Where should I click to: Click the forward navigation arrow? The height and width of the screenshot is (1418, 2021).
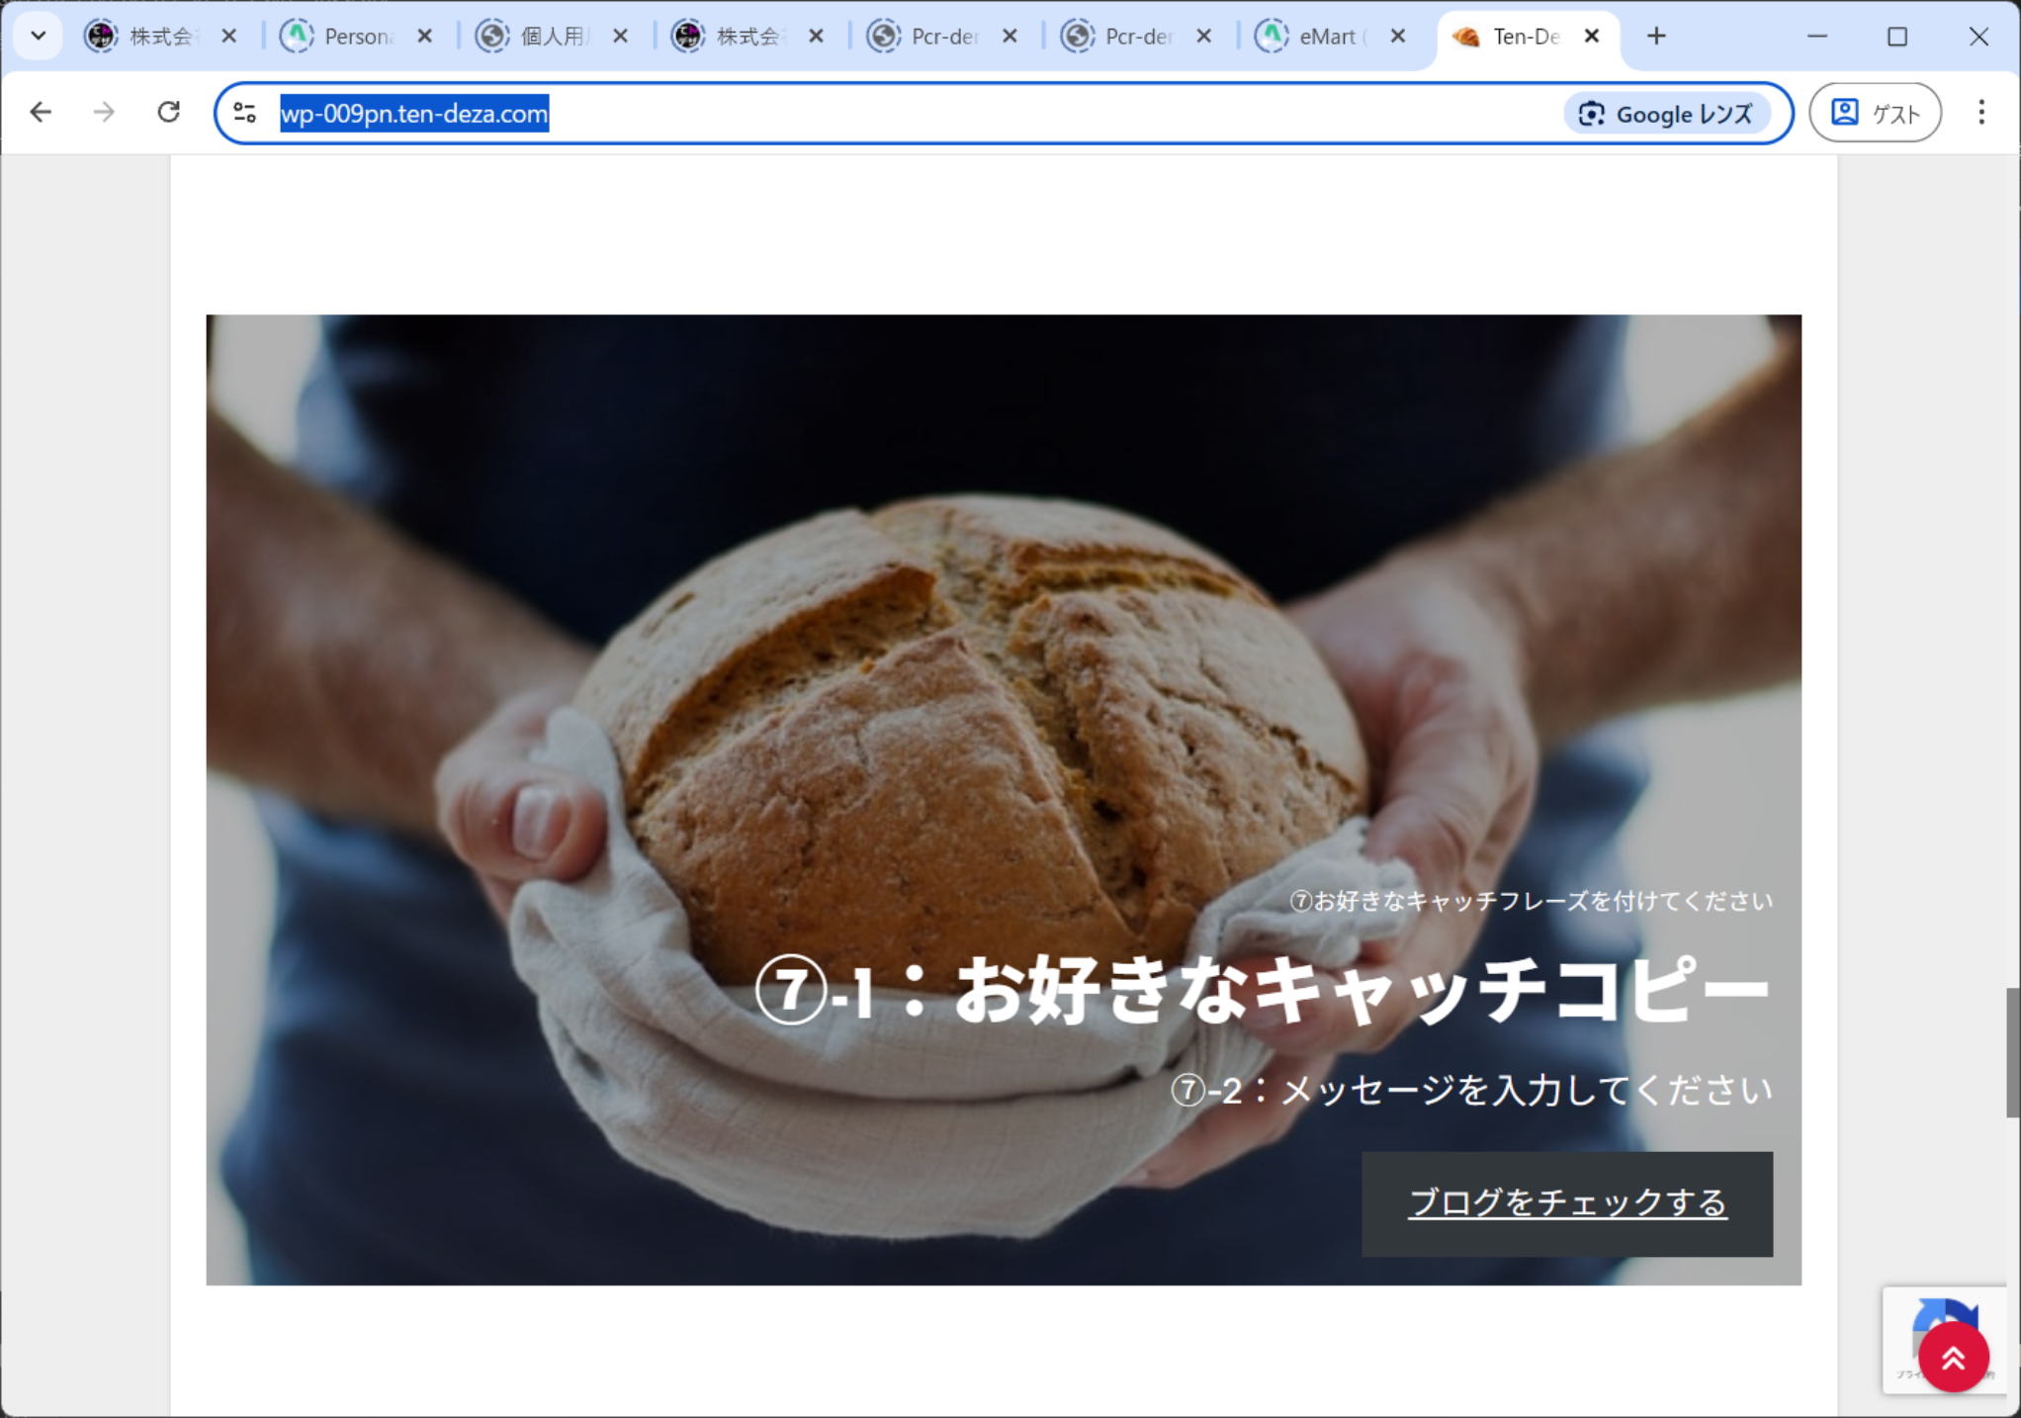104,113
